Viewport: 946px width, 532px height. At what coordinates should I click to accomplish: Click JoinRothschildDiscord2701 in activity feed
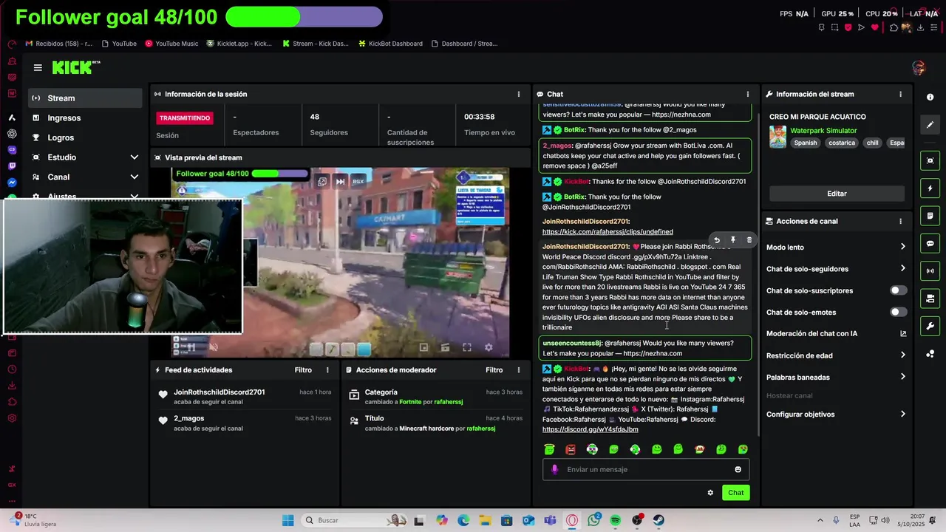tap(219, 392)
